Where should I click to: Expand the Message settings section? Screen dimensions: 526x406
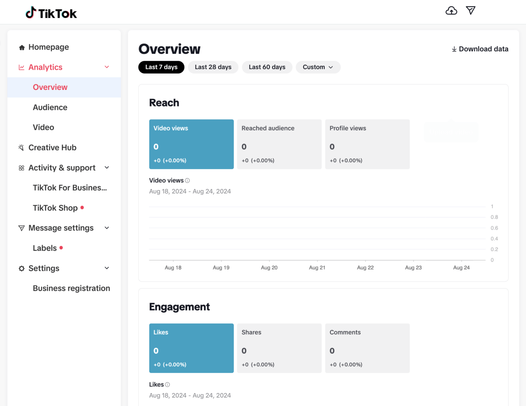click(x=107, y=228)
